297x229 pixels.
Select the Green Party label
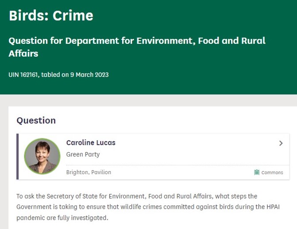coord(83,155)
